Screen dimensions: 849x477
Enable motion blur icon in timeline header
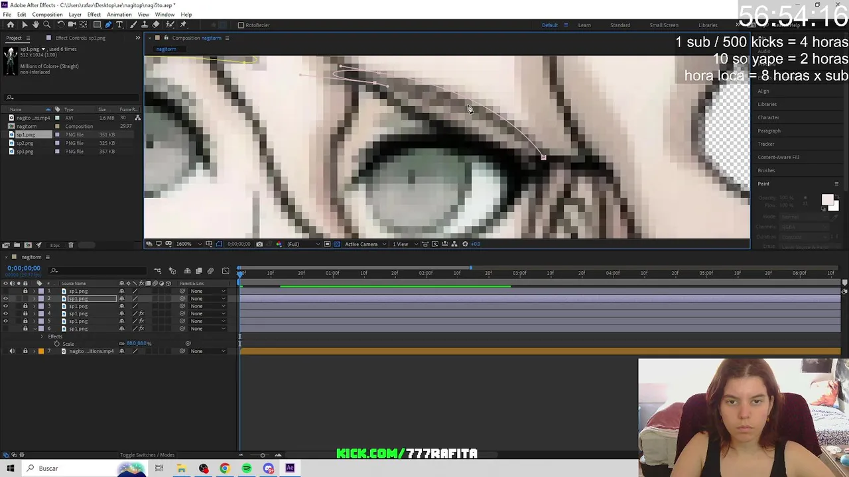[210, 271]
